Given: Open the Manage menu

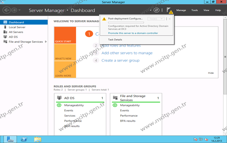Looking at the screenshot, I should pos(181,10).
